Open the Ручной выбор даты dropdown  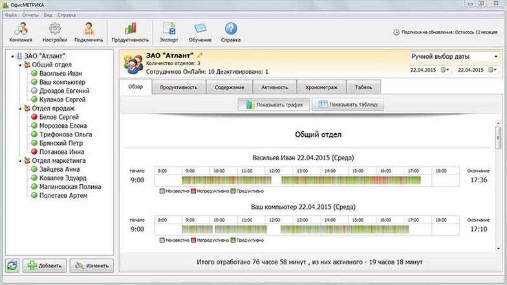(x=454, y=57)
